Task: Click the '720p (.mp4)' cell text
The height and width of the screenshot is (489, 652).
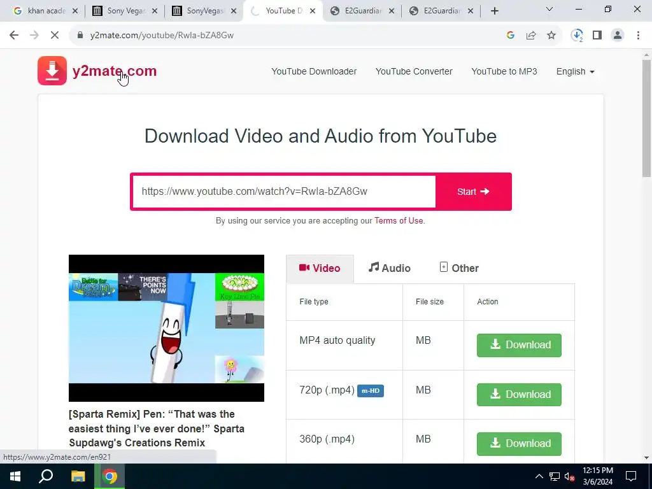Action: (x=327, y=390)
